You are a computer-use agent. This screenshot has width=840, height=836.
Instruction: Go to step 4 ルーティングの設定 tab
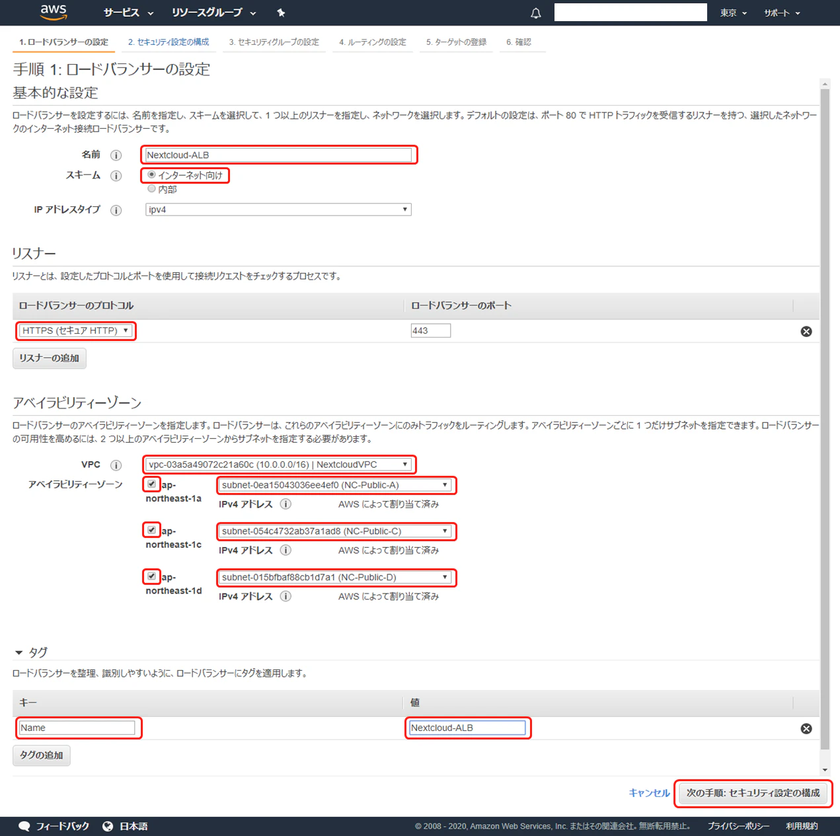tap(372, 42)
